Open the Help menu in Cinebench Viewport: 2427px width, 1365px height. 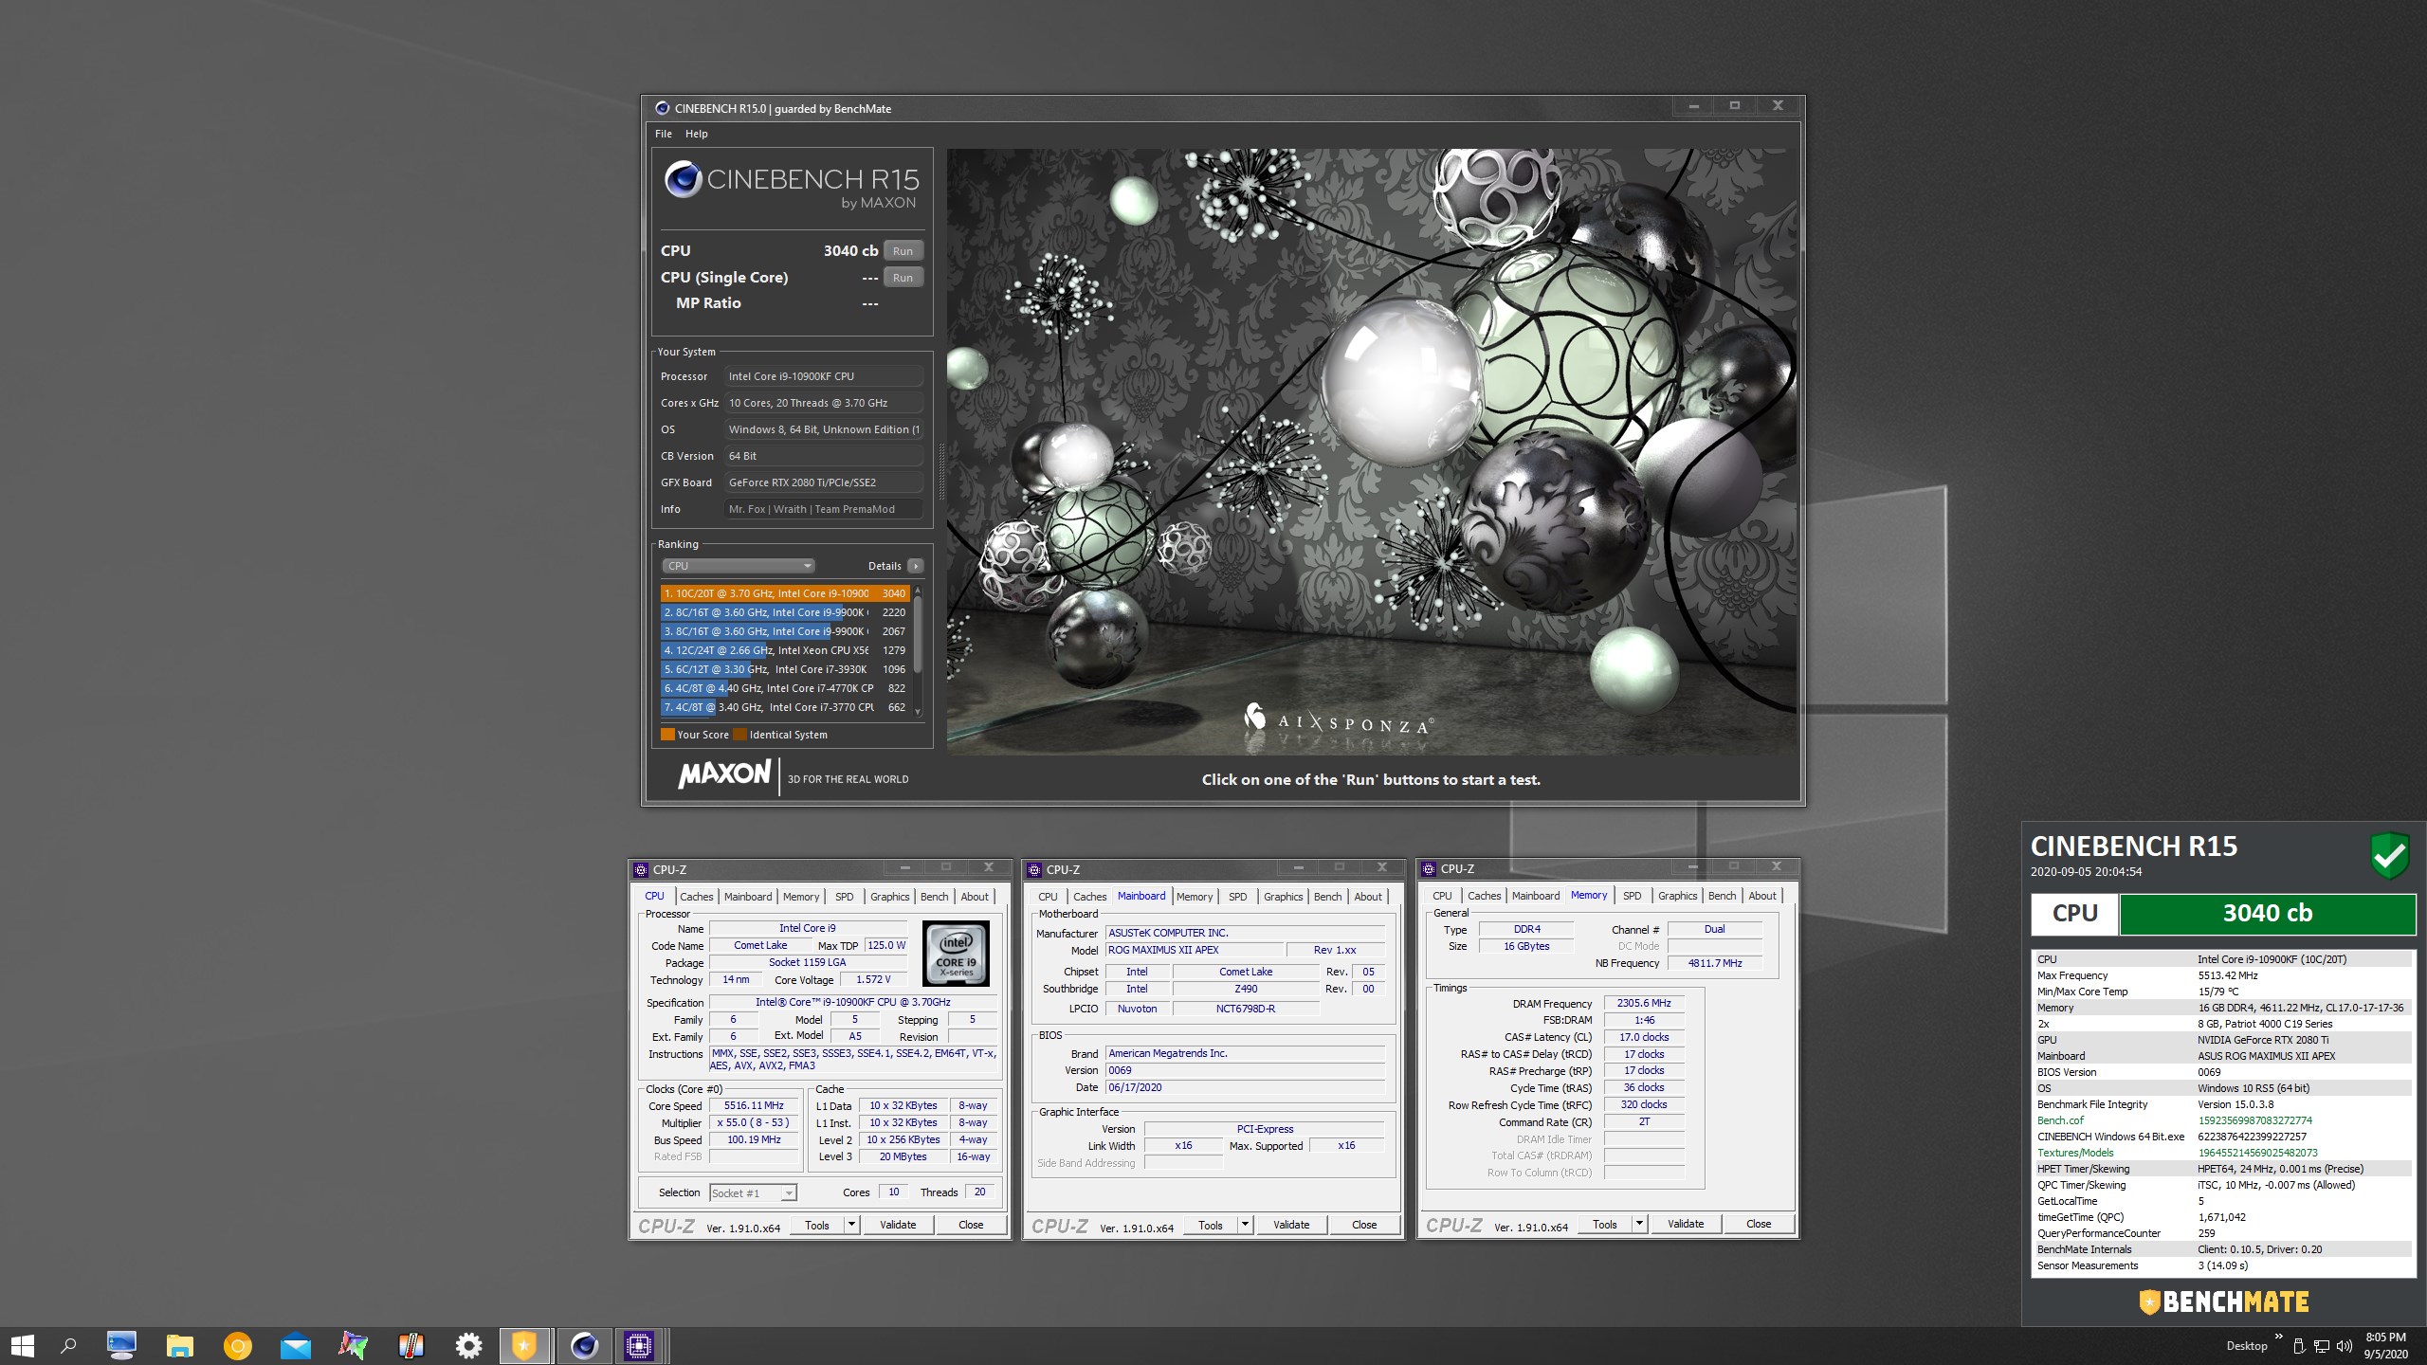(696, 134)
